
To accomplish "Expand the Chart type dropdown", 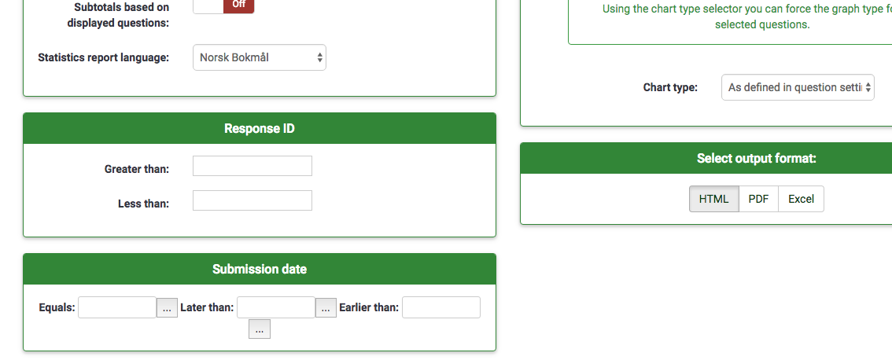I will pos(798,87).
